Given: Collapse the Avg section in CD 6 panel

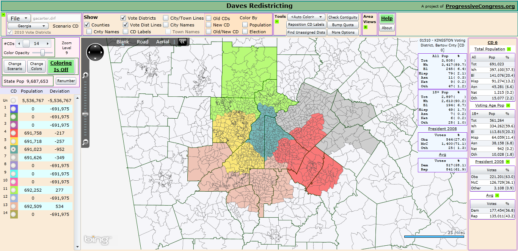Looking at the screenshot, I should (x=497, y=195).
